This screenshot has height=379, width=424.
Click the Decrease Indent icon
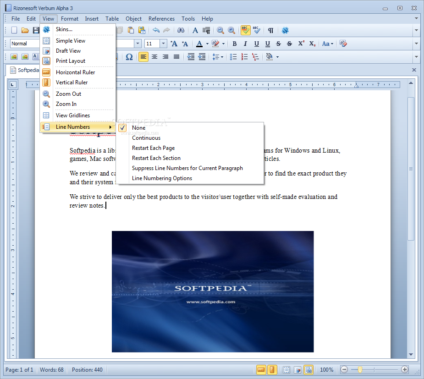pos(191,57)
